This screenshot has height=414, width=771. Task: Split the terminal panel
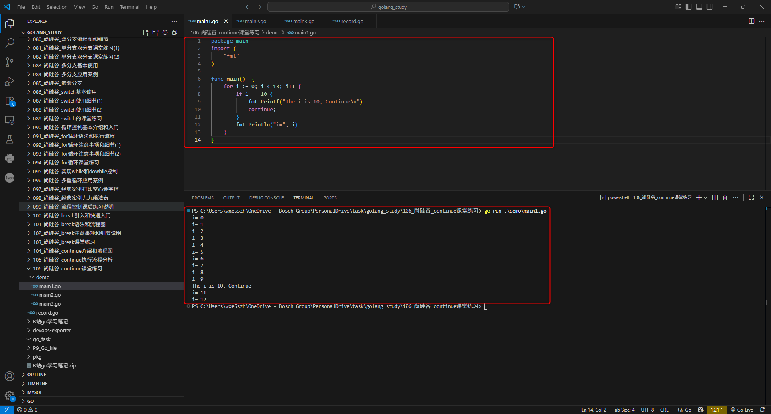pyautogui.click(x=715, y=197)
